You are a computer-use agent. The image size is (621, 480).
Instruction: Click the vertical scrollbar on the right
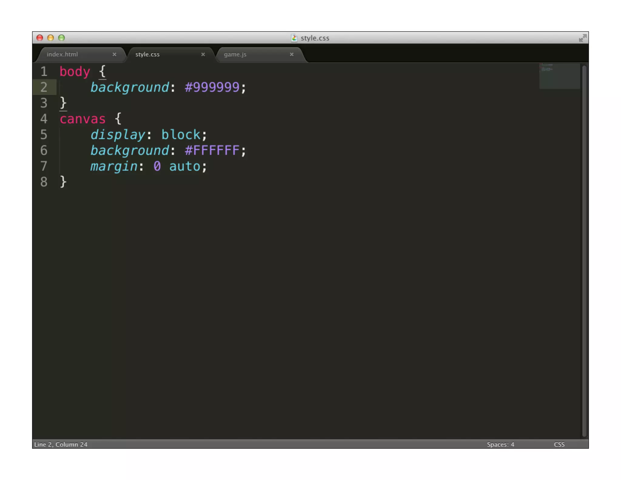(584, 251)
